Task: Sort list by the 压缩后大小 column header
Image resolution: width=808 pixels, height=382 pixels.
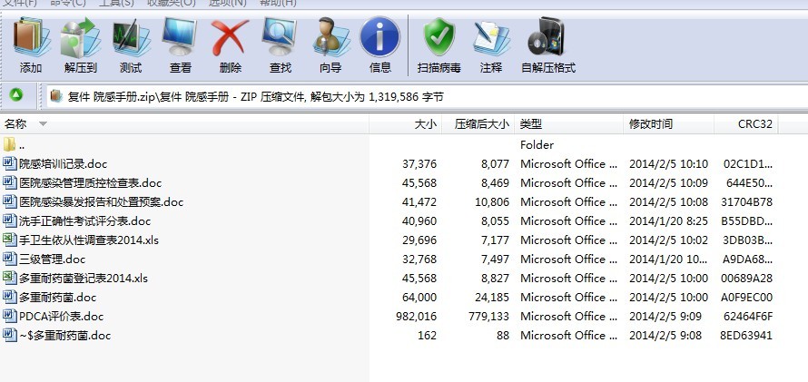Action: (481, 124)
